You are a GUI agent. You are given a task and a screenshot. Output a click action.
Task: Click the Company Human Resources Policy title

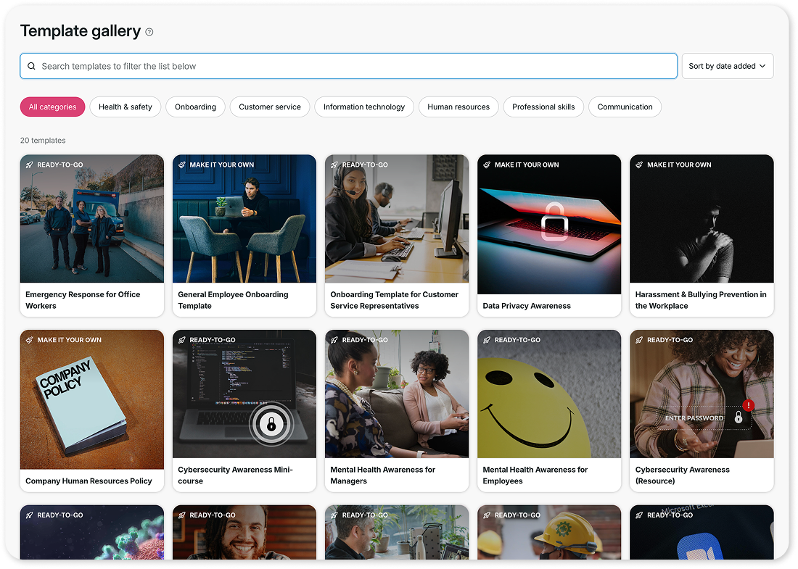[x=89, y=481]
